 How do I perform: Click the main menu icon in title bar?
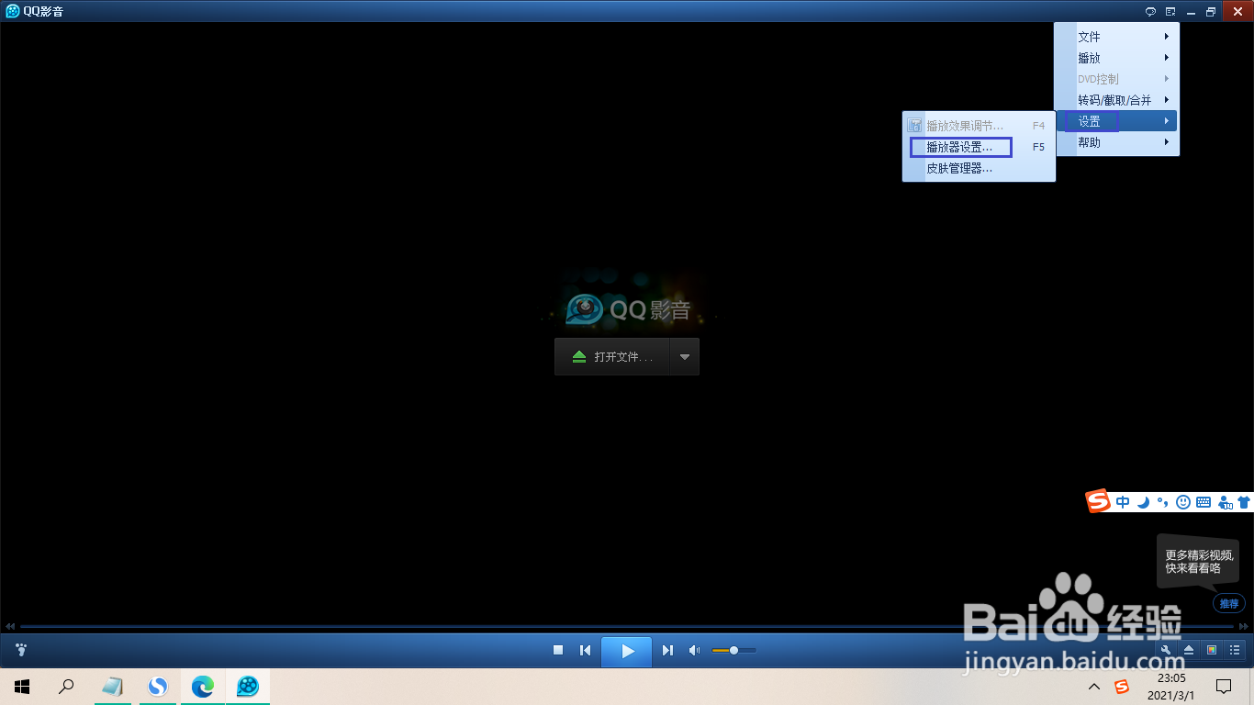pyautogui.click(x=1170, y=12)
